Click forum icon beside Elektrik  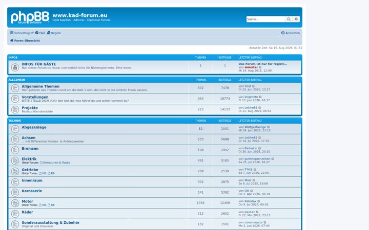pos(15,161)
